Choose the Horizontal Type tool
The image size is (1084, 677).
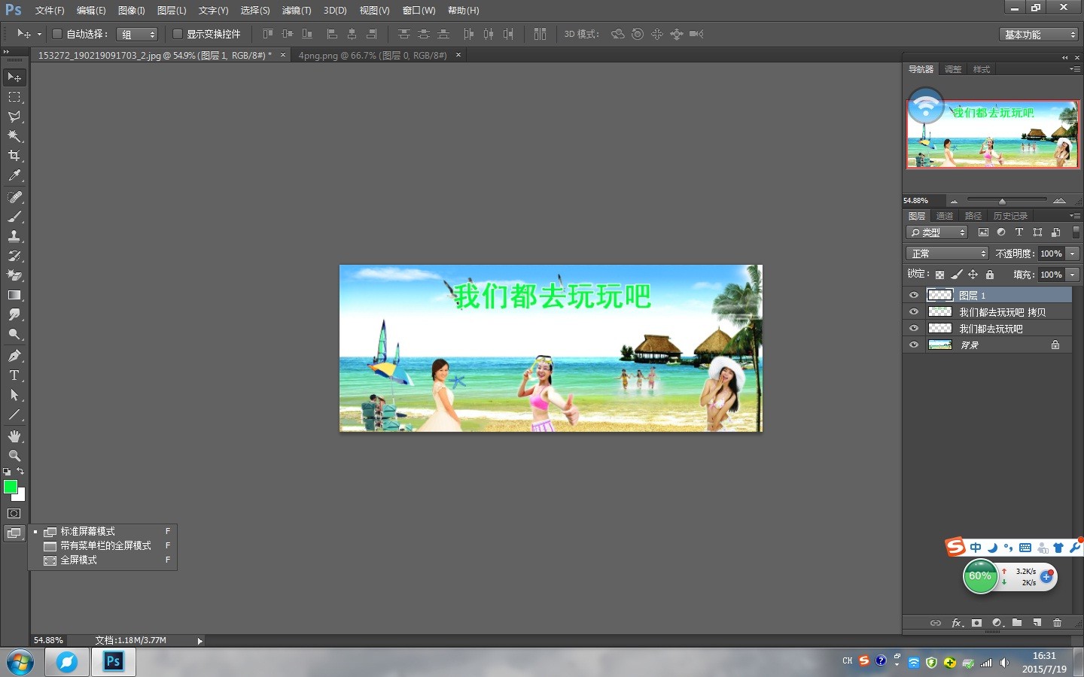coord(14,375)
